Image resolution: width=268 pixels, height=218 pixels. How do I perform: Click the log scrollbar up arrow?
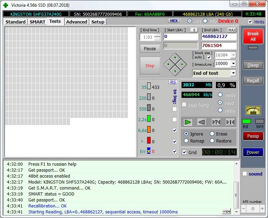(x=236, y=164)
